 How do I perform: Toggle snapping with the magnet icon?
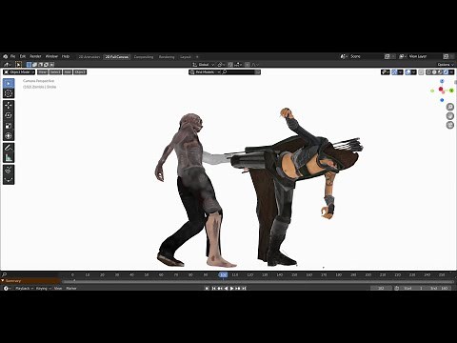[230, 65]
